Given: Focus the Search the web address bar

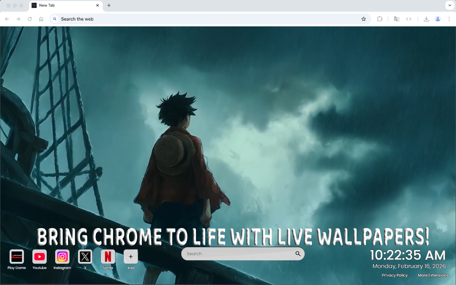Looking at the screenshot, I should pyautogui.click(x=210, y=19).
